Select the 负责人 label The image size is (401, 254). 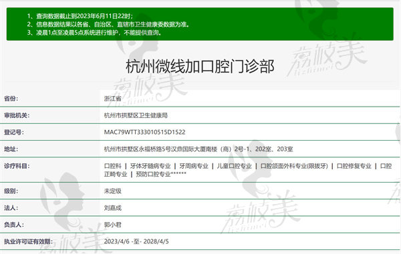click(x=14, y=225)
